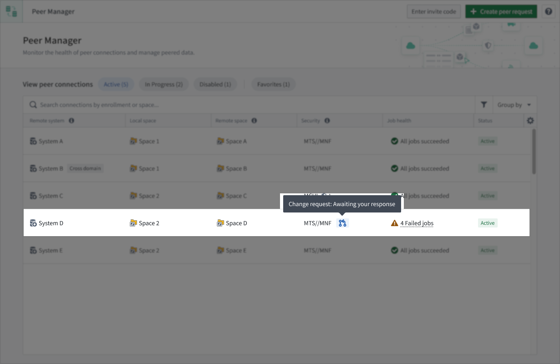
Task: Click the Space D folder icon
Action: [220, 223]
